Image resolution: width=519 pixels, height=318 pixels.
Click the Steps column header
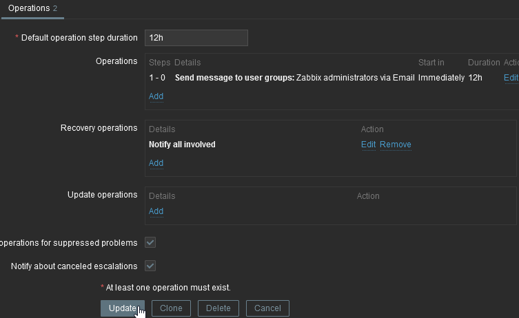(159, 63)
